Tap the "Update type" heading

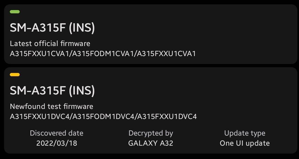point(245,133)
